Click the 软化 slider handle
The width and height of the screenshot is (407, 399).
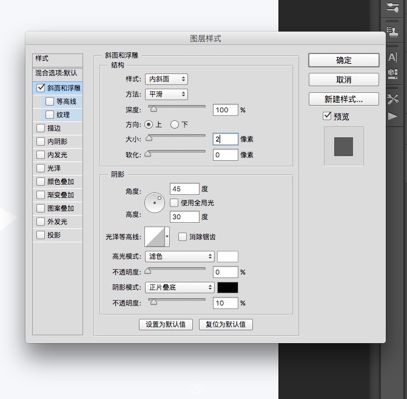(147, 154)
